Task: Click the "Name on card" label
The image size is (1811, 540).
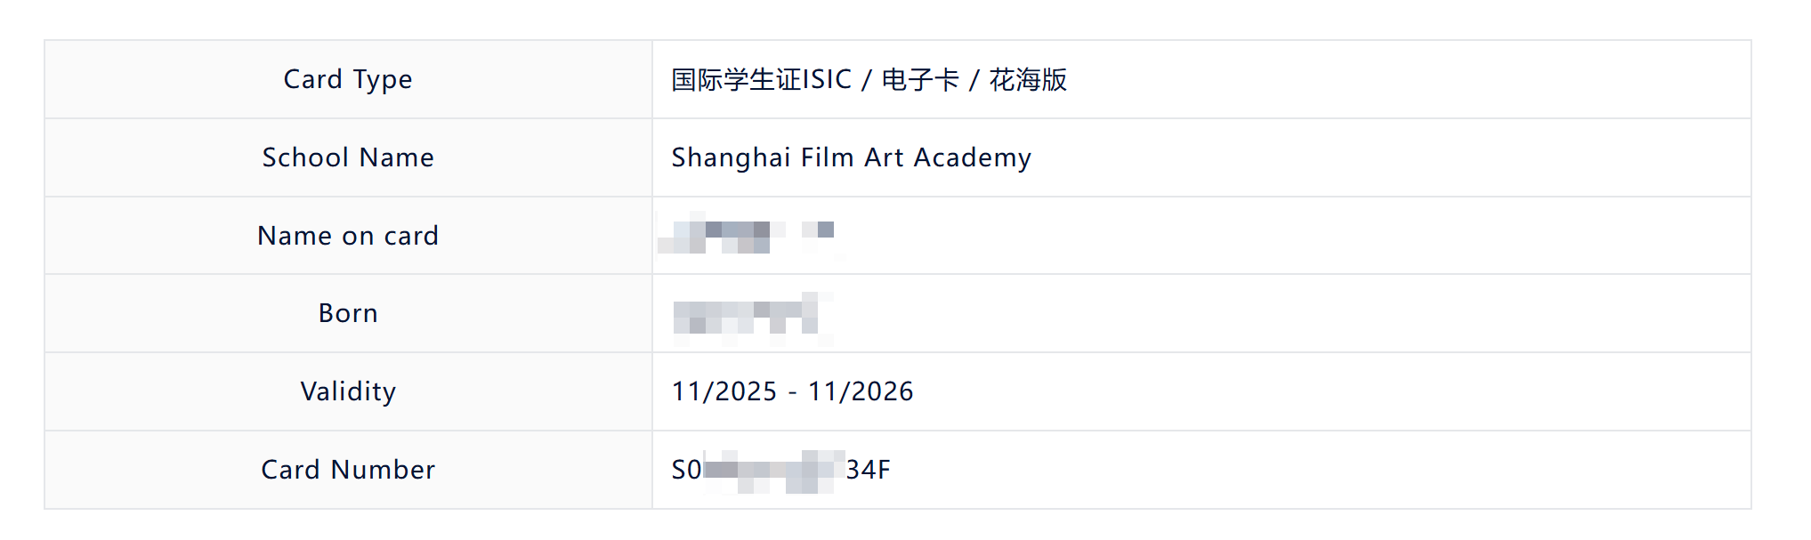Action: click(348, 236)
